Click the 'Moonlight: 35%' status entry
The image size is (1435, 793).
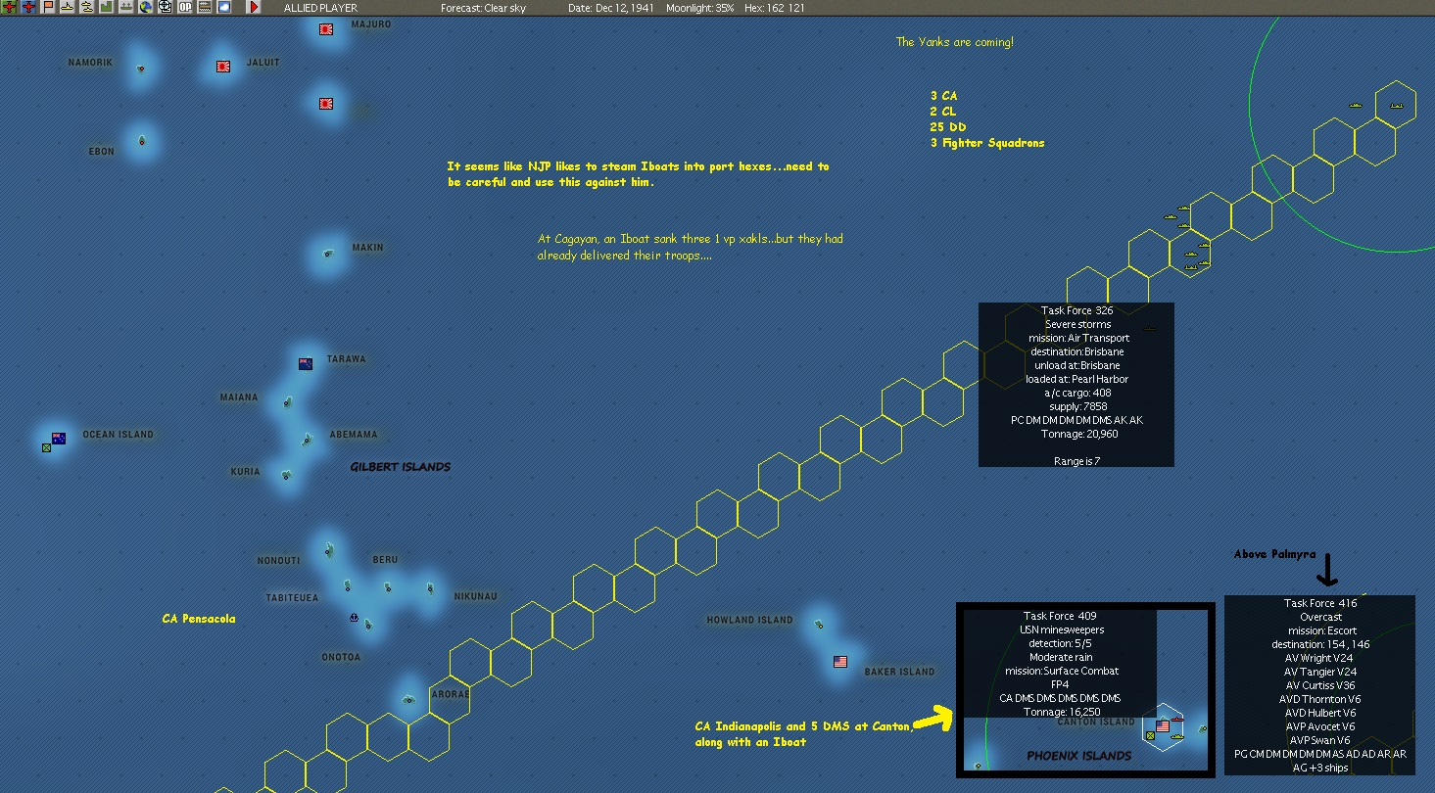pos(699,8)
